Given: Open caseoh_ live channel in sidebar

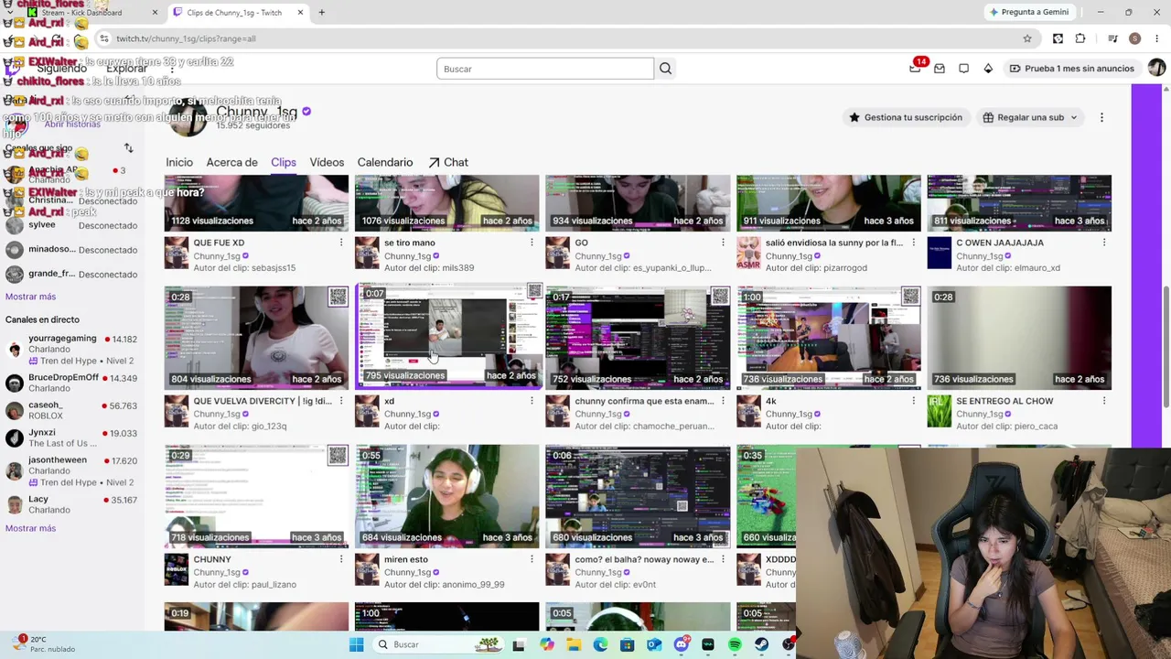Looking at the screenshot, I should [x=71, y=410].
